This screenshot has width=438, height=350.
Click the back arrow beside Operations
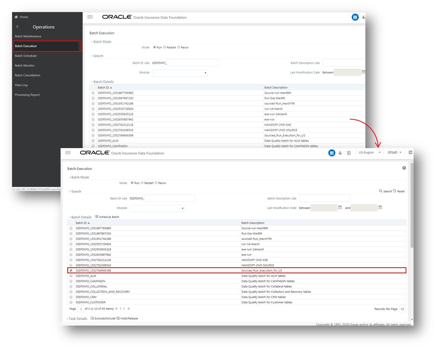17,27
